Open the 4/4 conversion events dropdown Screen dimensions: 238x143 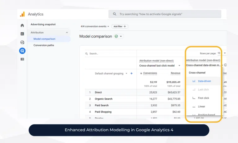point(95,27)
